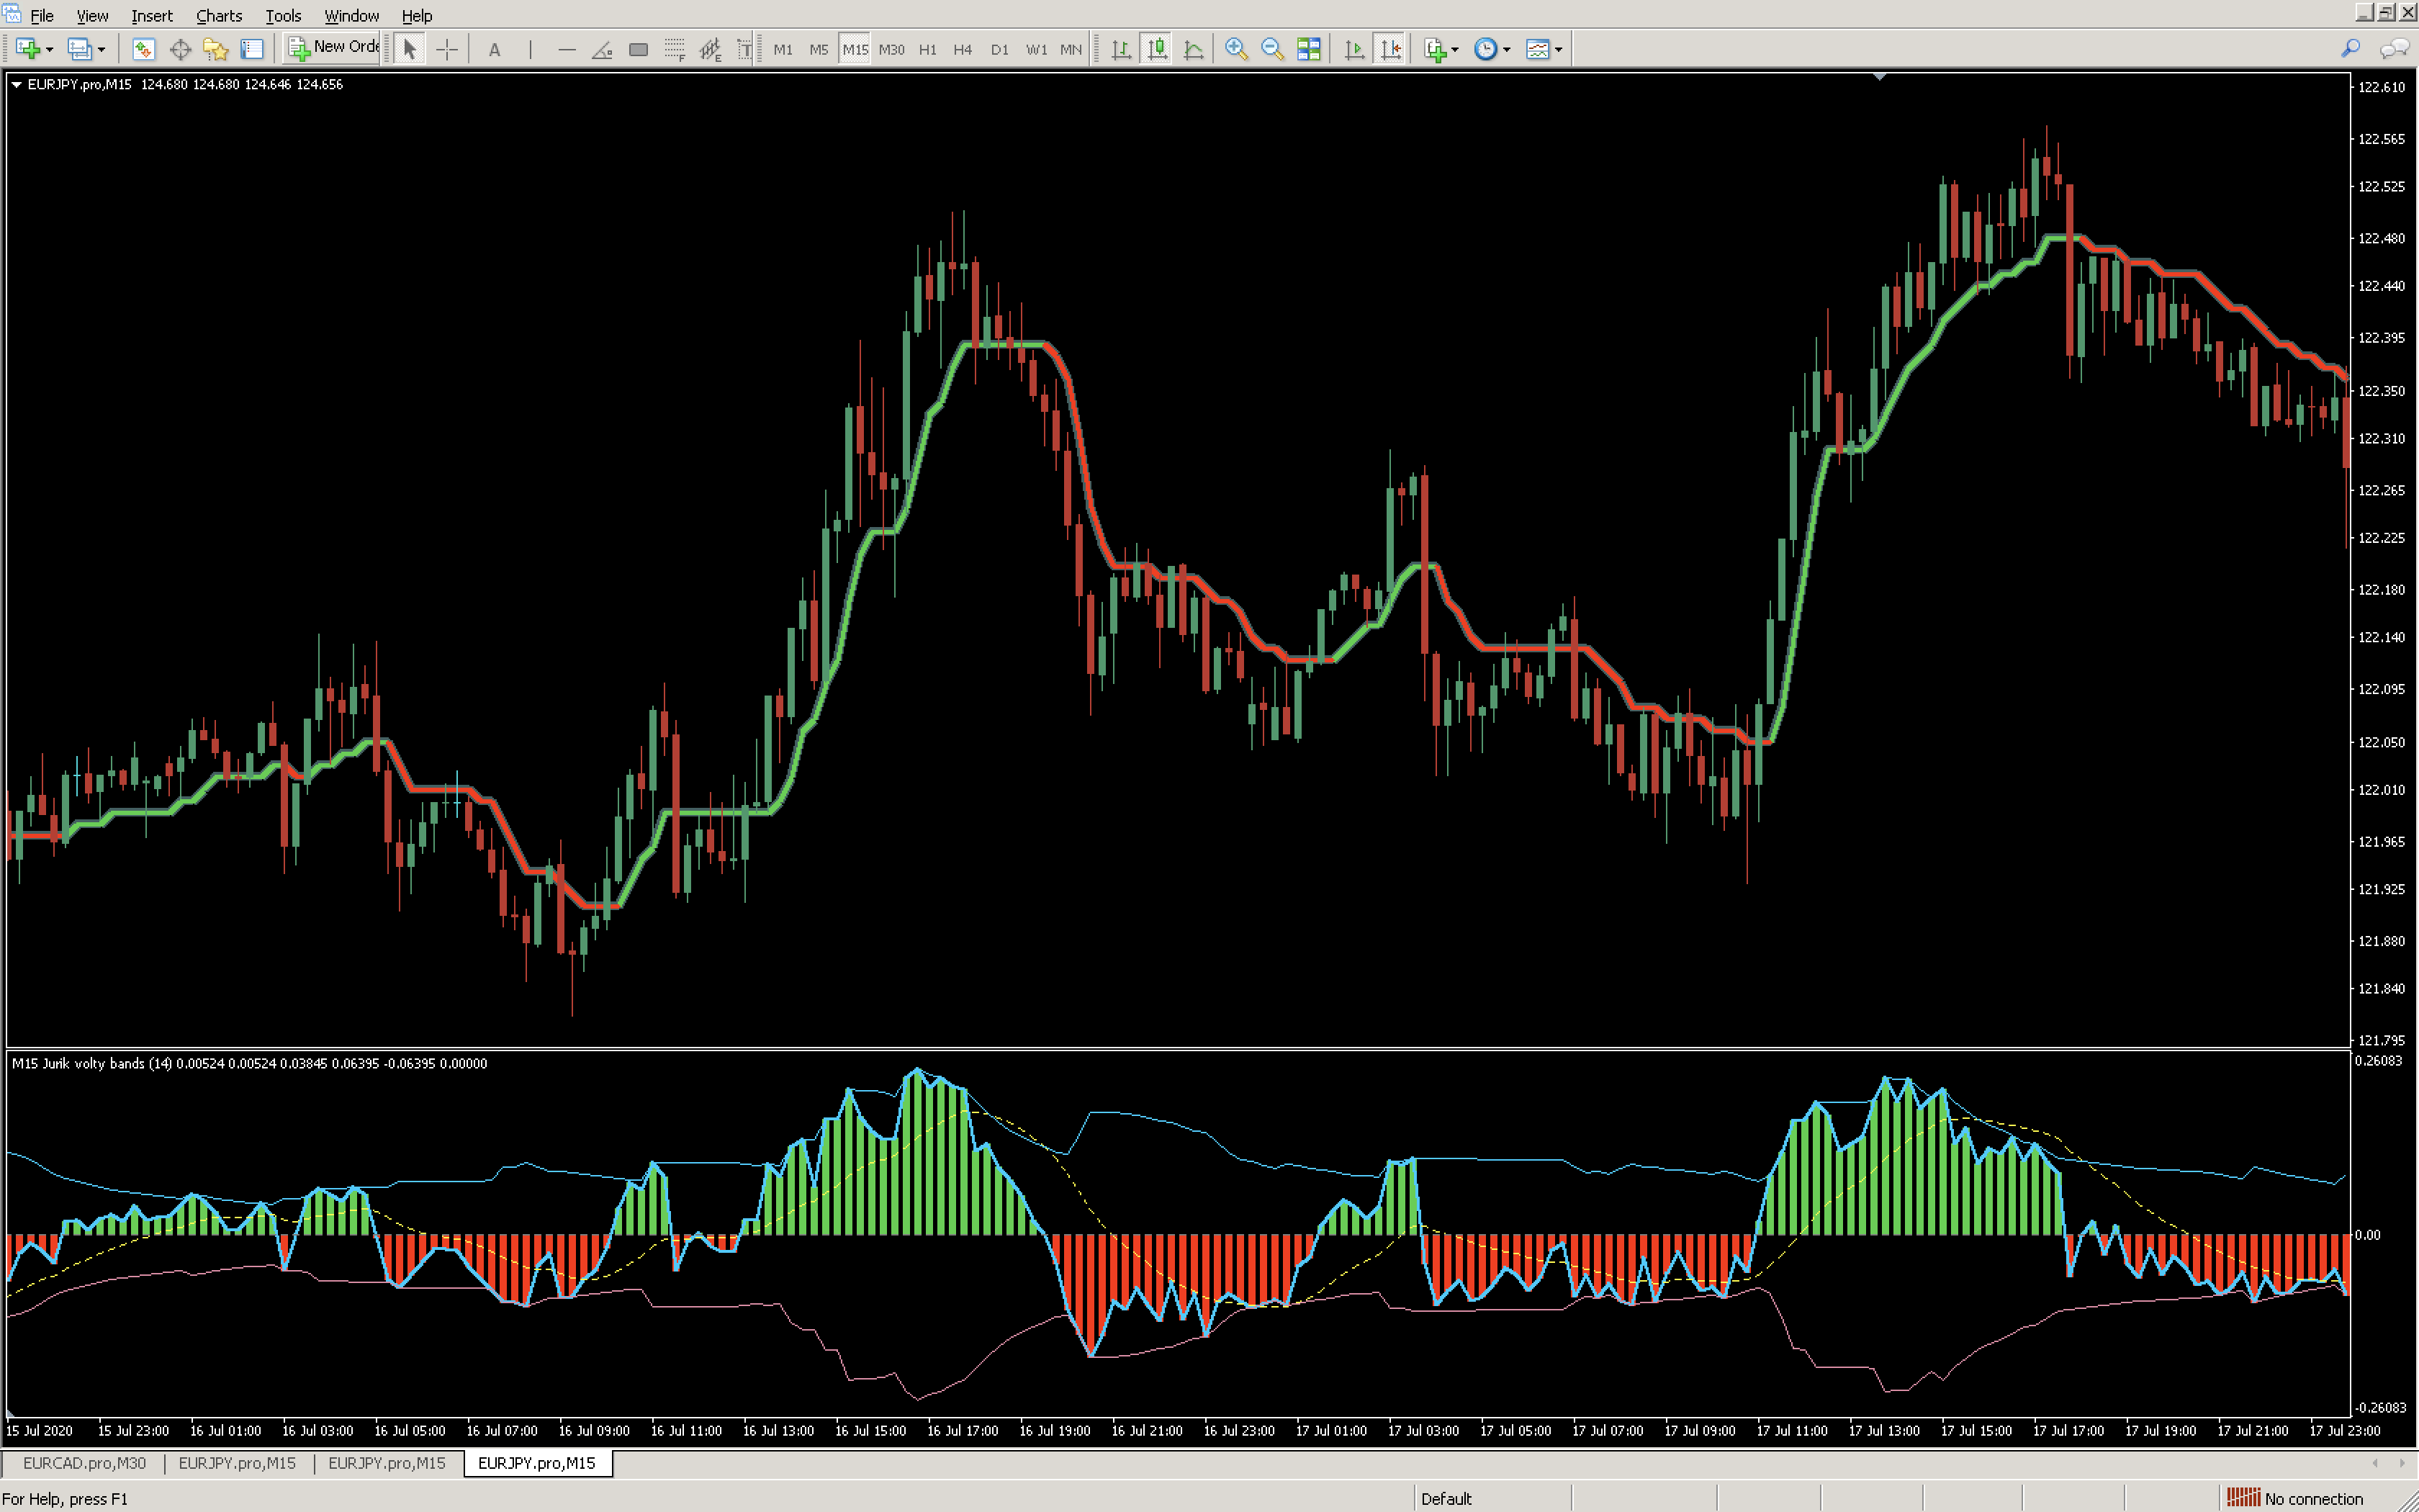This screenshot has height=1512, width=2419.
Task: Click the New Order button
Action: pos(333,47)
